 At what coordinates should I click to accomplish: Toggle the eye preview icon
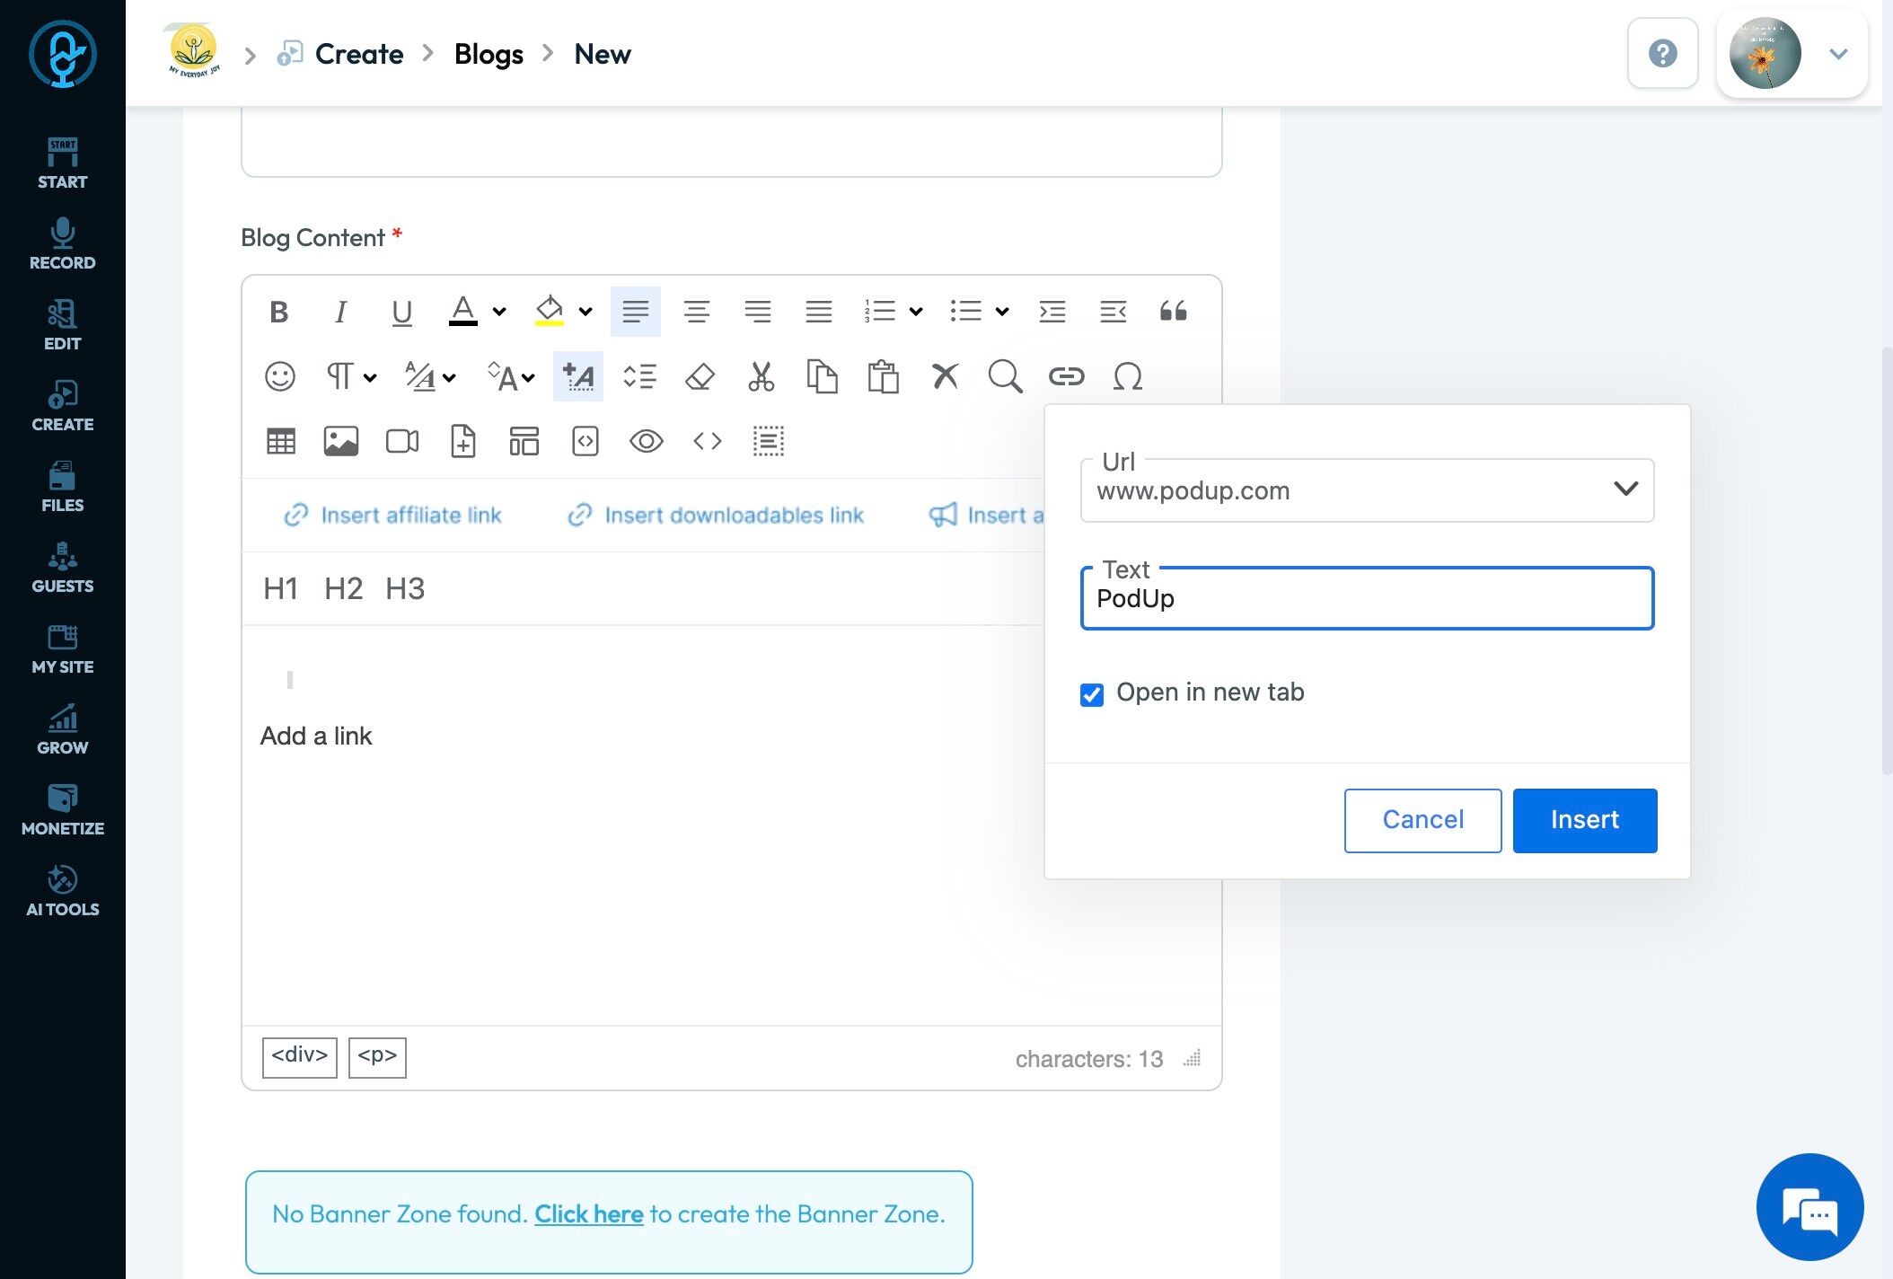646,441
